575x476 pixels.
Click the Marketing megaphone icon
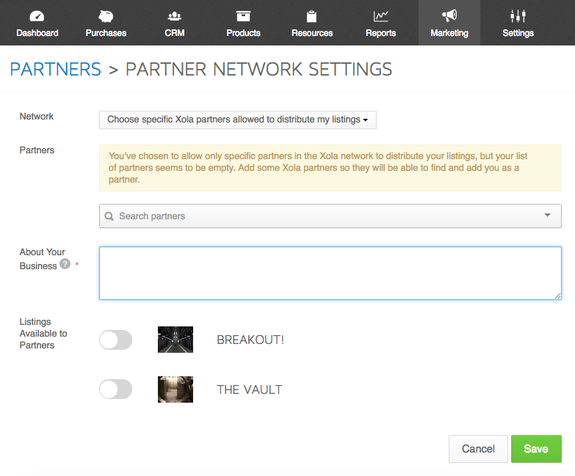point(449,15)
